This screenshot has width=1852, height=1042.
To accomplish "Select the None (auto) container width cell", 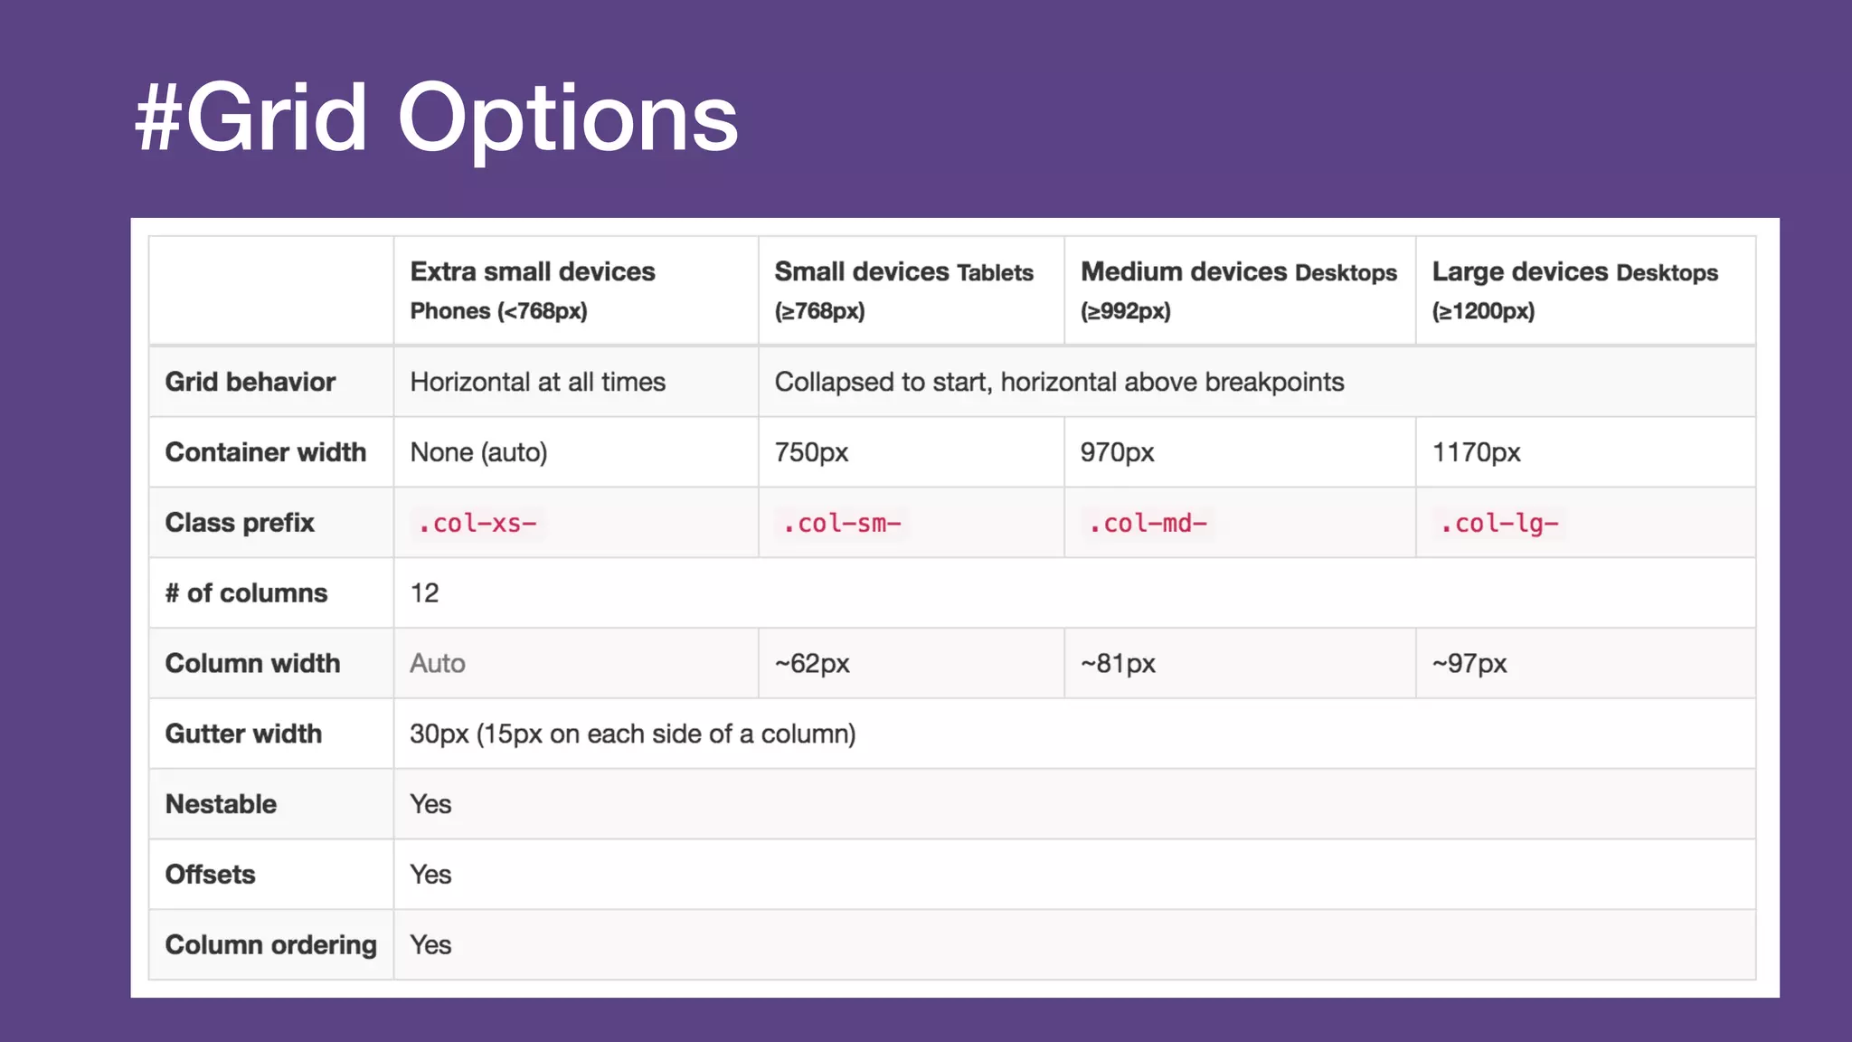I will (x=478, y=452).
